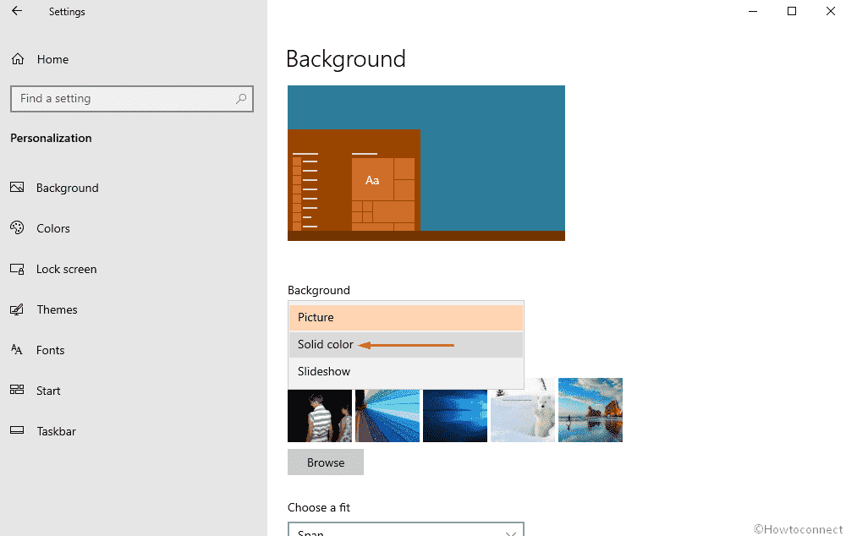Select the dark blue Windows wallpaper thumbnail
This screenshot has width=846, height=536.
[x=455, y=415]
